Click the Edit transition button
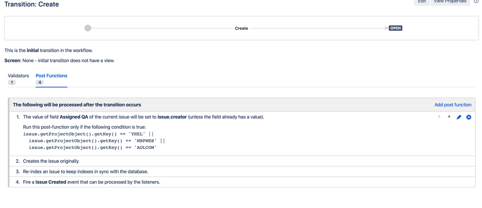The image size is (482, 208). (x=422, y=2)
